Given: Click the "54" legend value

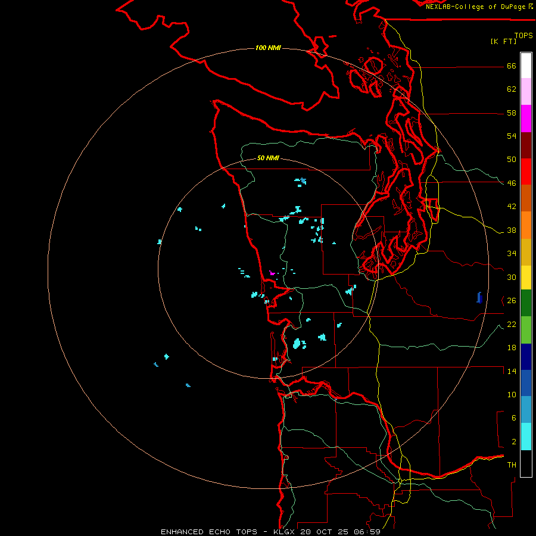Looking at the screenshot, I should tap(512, 136).
